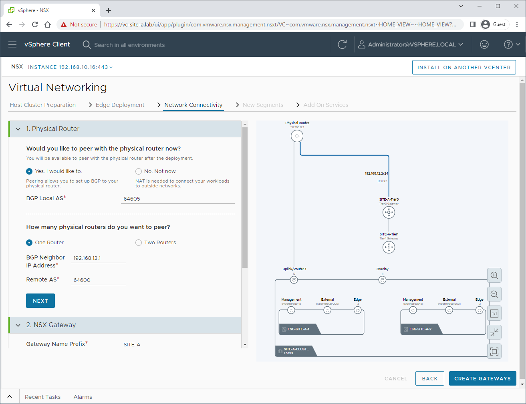Zoom out of the topology diagram
526x404 pixels.
pyautogui.click(x=494, y=294)
